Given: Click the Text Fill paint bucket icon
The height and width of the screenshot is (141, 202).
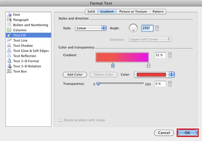Looking at the screenshot, I should (x=9, y=35).
